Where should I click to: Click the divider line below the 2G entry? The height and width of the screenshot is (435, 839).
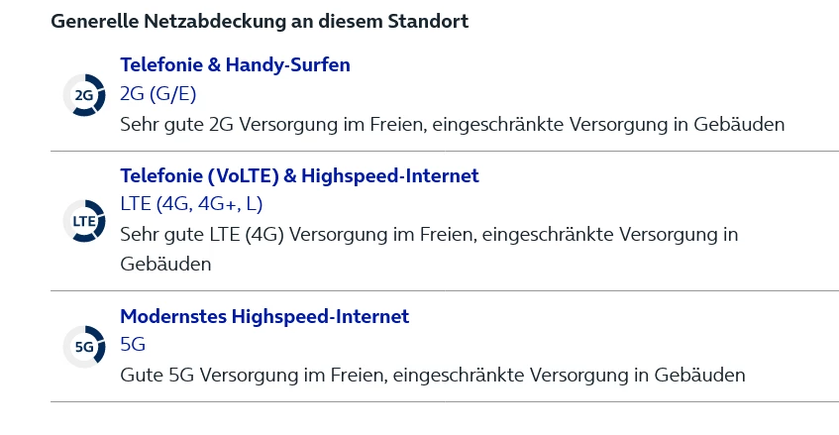click(445, 151)
